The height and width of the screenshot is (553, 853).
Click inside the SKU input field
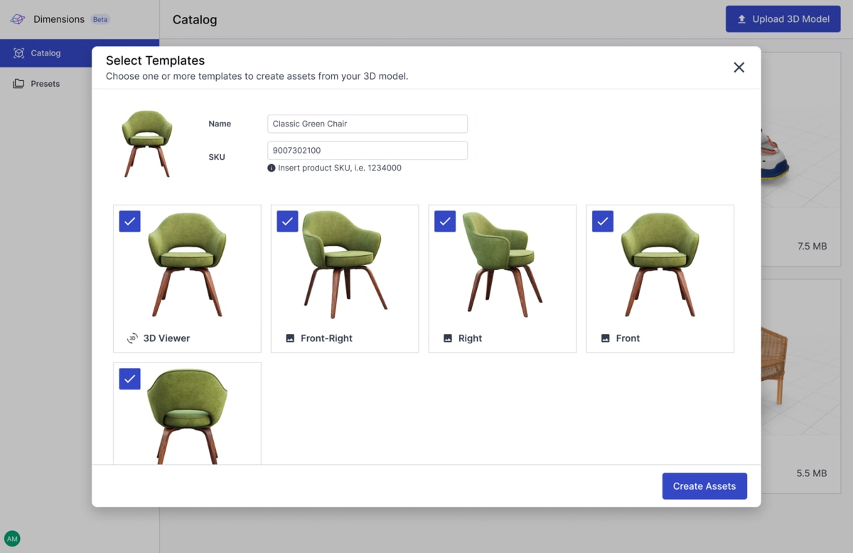[367, 150]
